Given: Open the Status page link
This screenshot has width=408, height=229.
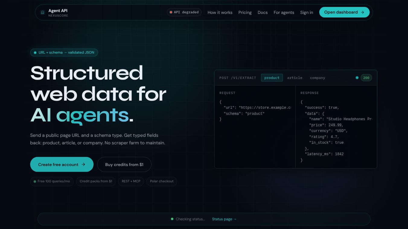Looking at the screenshot, I should (224, 219).
